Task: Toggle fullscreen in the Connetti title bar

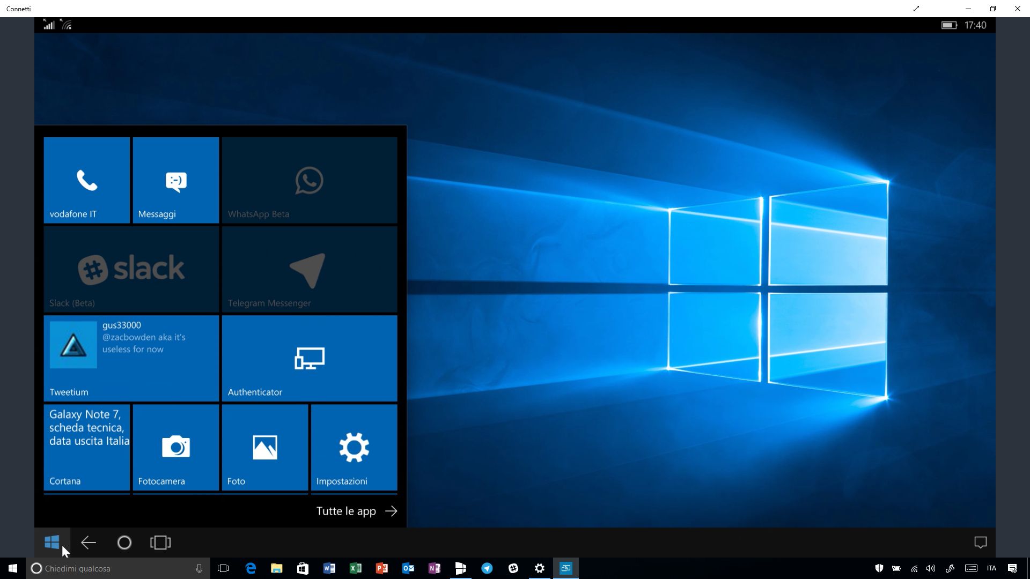Action: point(916,9)
